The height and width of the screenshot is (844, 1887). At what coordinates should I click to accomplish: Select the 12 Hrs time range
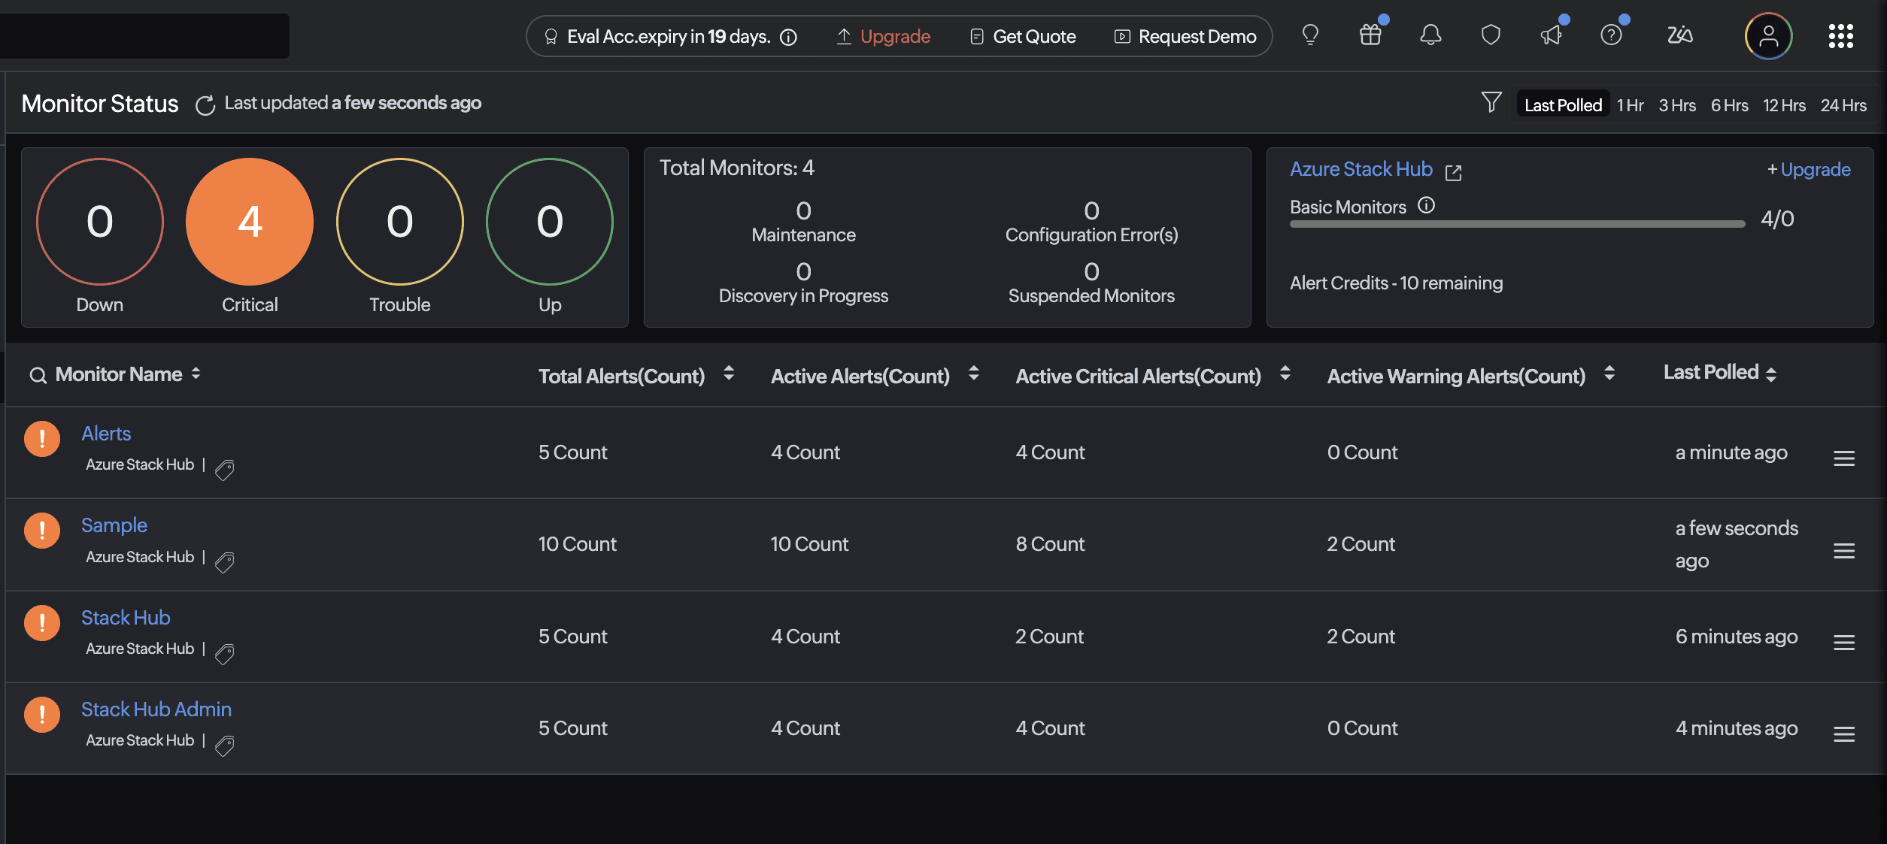[1784, 105]
